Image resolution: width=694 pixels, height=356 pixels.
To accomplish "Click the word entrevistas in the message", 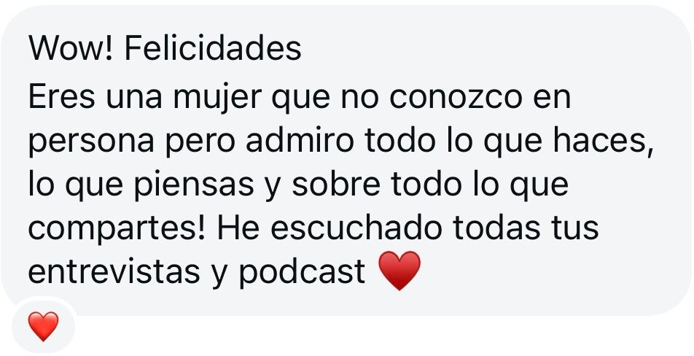I will tap(114, 271).
